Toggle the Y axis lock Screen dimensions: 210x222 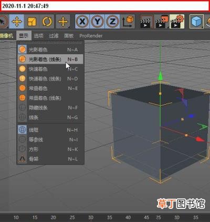(98, 22)
